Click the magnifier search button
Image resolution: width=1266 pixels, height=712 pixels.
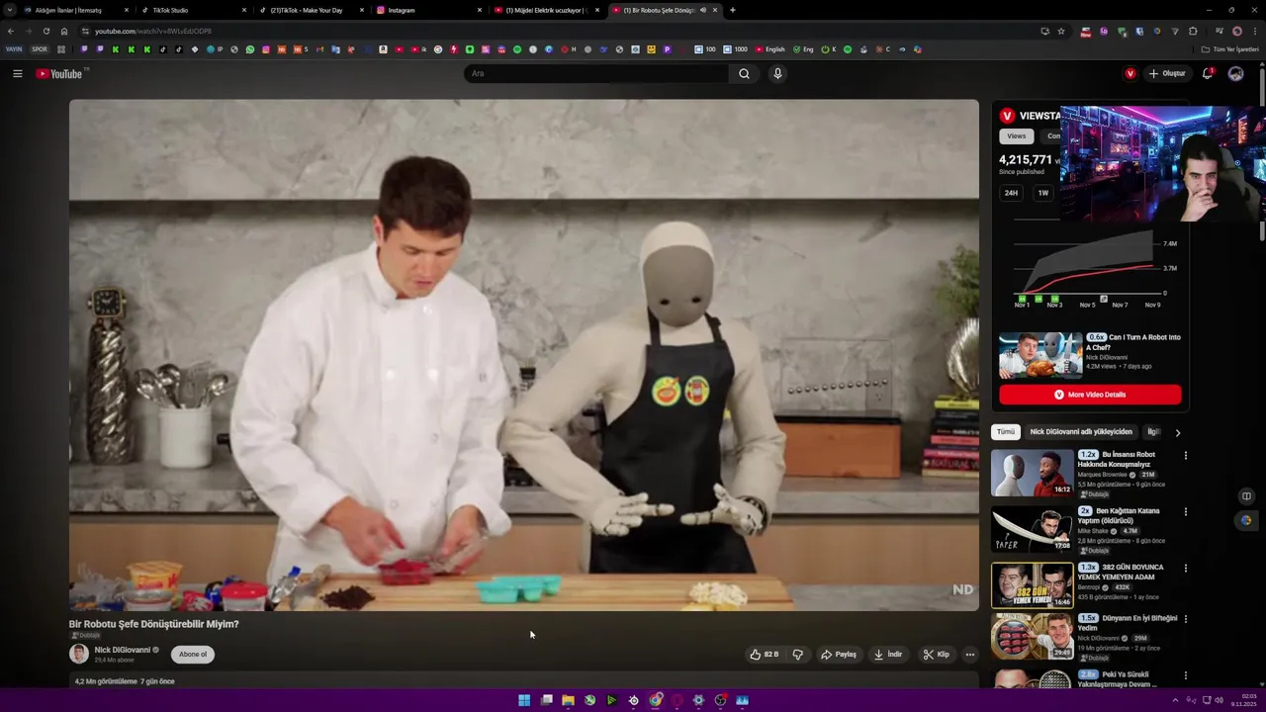(744, 73)
